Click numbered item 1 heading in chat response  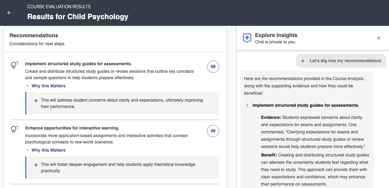click(306, 105)
